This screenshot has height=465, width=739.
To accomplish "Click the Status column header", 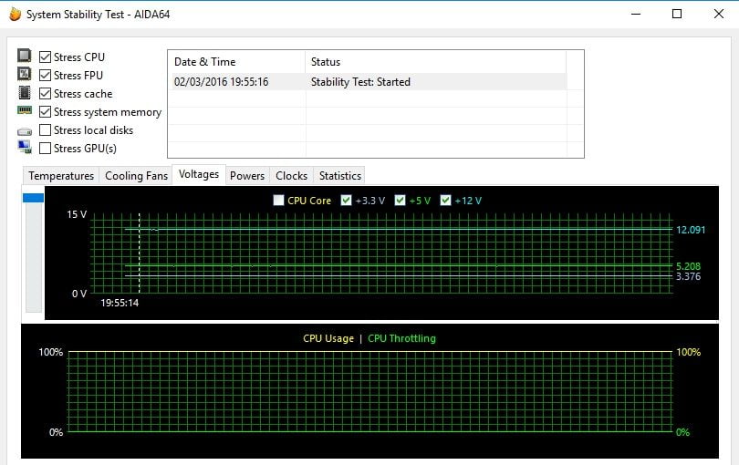I will pos(436,62).
